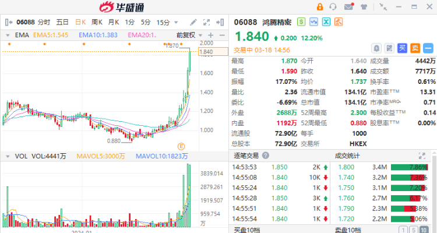The height and width of the screenshot is (233, 437).
Task: Open the orange lock trade-unlock icon
Action: (x=320, y=6)
